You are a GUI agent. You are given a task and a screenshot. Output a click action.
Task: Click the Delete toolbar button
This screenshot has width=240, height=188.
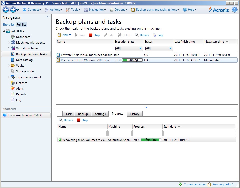tap(124, 35)
